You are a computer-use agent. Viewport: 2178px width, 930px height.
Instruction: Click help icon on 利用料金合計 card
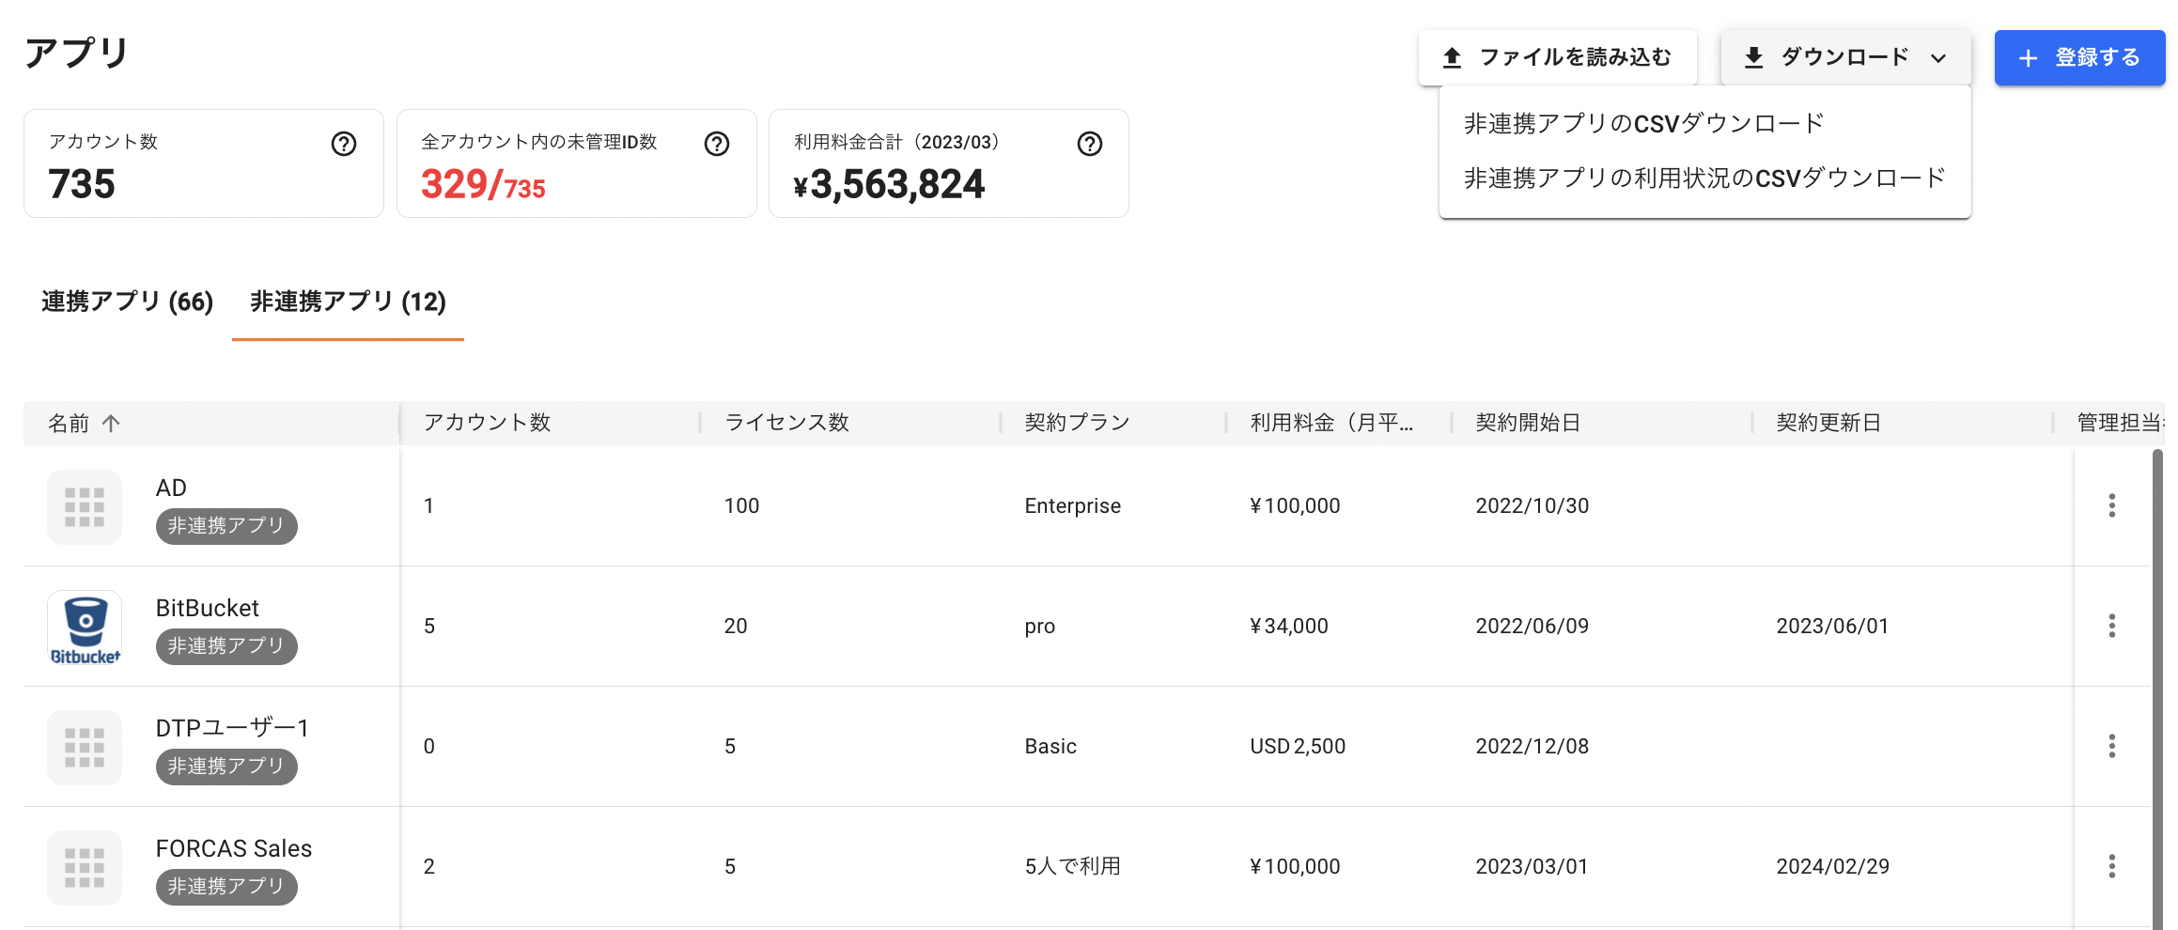1090,144
